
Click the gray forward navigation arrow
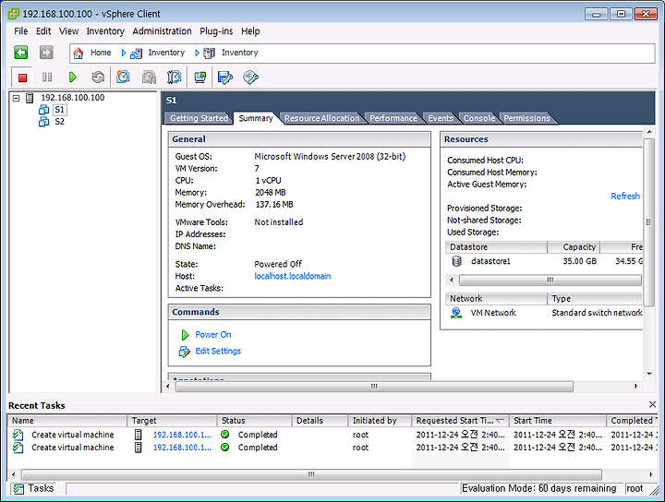(46, 53)
